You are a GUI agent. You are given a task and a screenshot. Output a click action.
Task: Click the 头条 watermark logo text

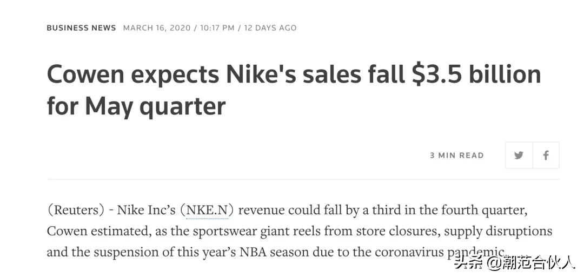tap(467, 263)
